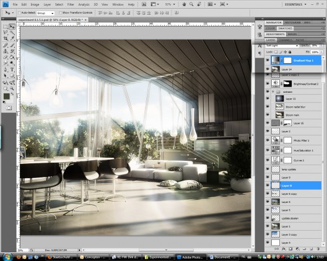Toggle Show Transform Controls checkbox
The width and height of the screenshot is (327, 261).
60,13
